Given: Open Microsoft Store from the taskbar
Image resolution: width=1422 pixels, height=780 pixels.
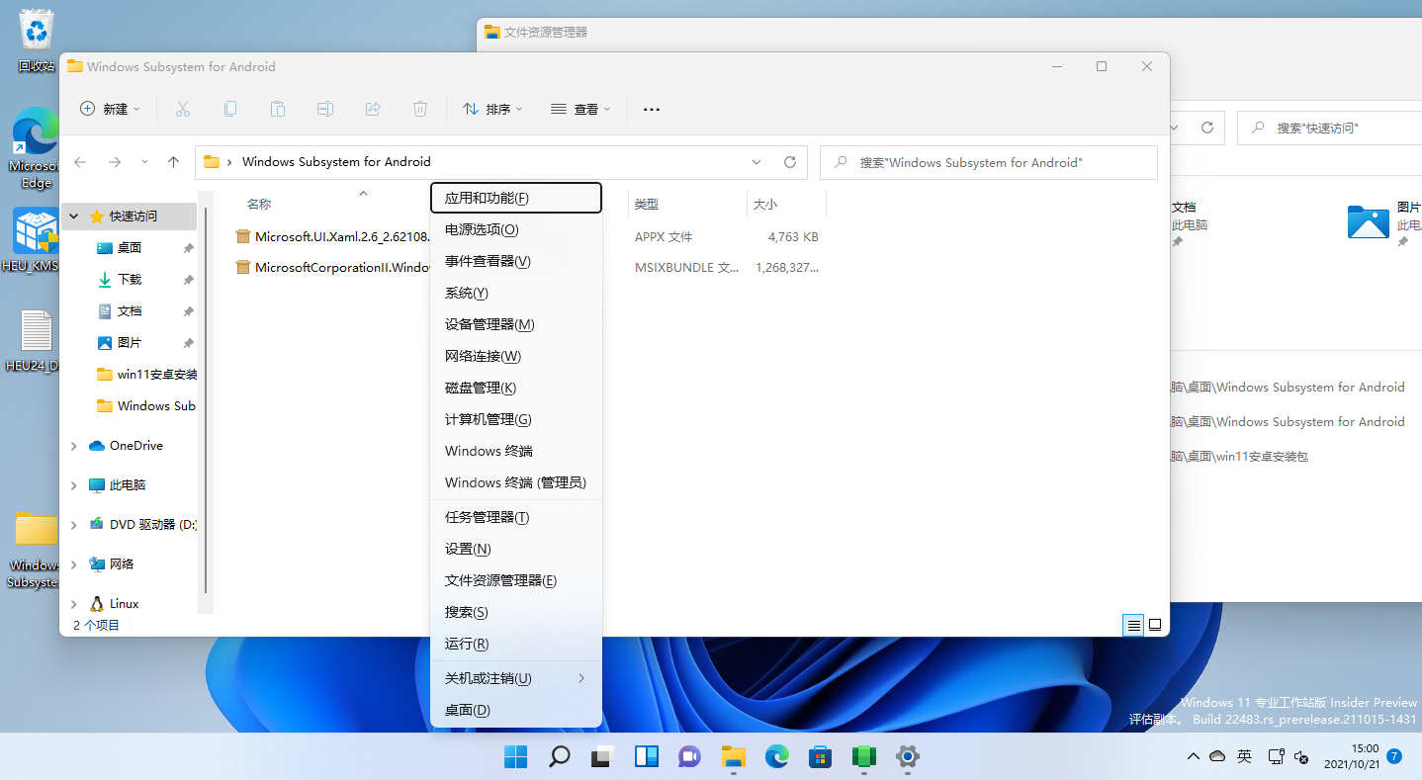Looking at the screenshot, I should tap(820, 756).
